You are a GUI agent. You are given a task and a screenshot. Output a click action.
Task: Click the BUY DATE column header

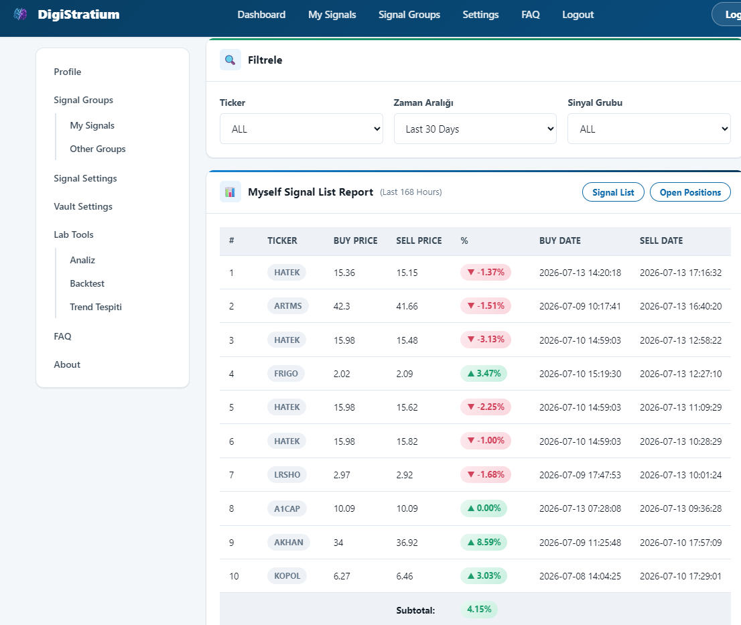(560, 240)
